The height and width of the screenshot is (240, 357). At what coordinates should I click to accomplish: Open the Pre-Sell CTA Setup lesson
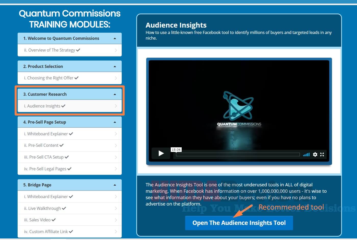(70, 157)
